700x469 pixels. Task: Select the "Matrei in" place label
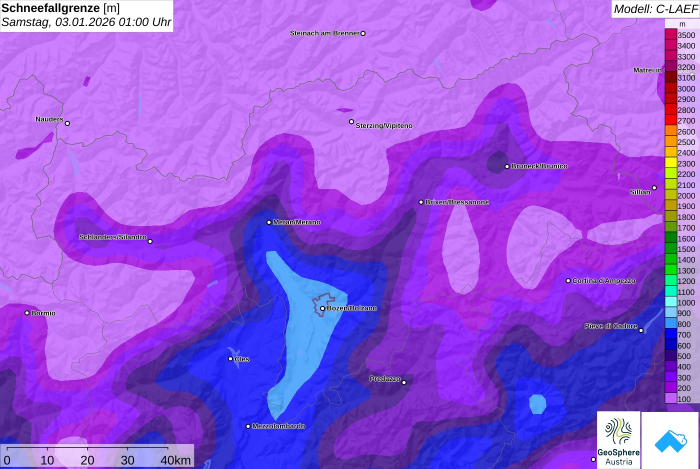[647, 70]
